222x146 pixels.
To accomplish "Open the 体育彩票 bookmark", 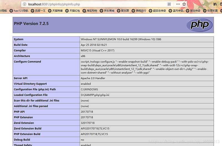I will (210, 11).
